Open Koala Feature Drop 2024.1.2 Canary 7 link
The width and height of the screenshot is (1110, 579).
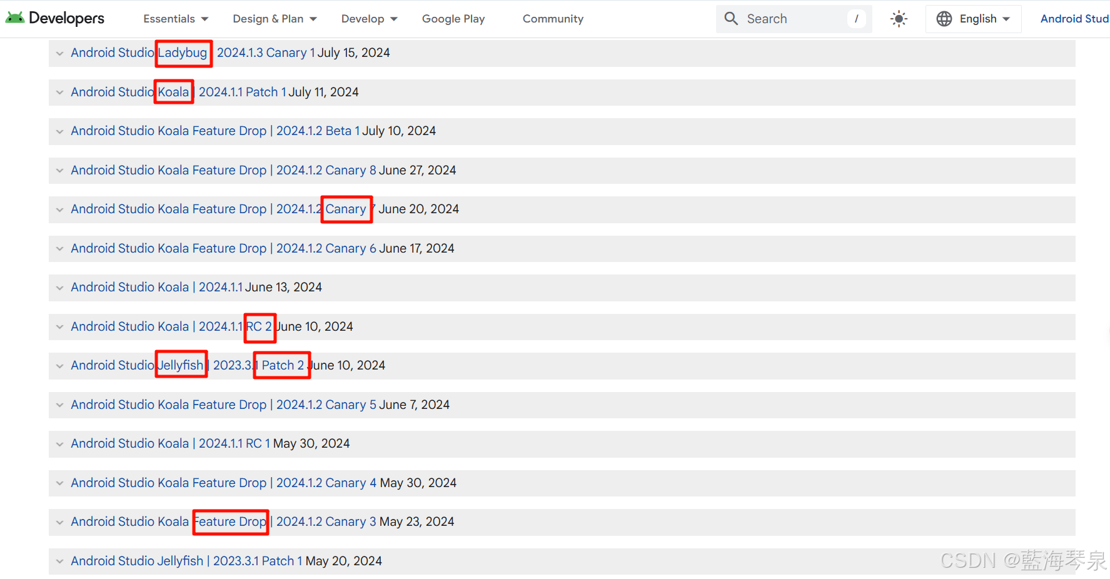223,209
